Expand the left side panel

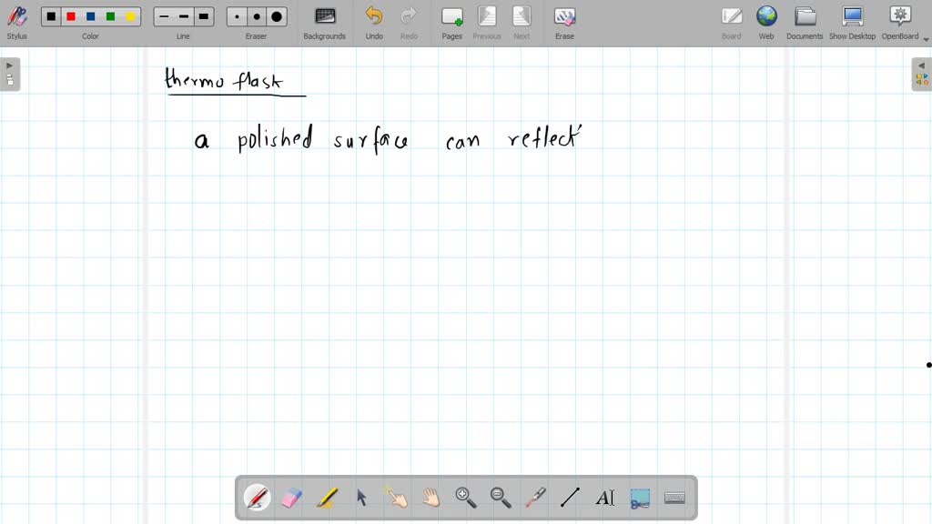click(x=10, y=74)
